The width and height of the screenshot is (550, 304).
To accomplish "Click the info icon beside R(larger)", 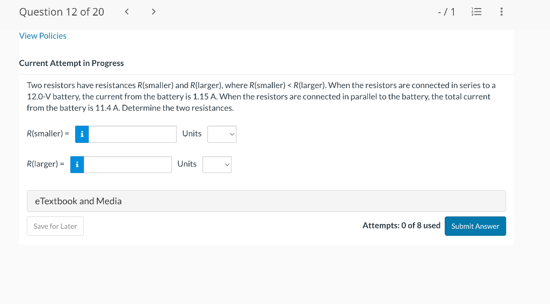I will (77, 165).
